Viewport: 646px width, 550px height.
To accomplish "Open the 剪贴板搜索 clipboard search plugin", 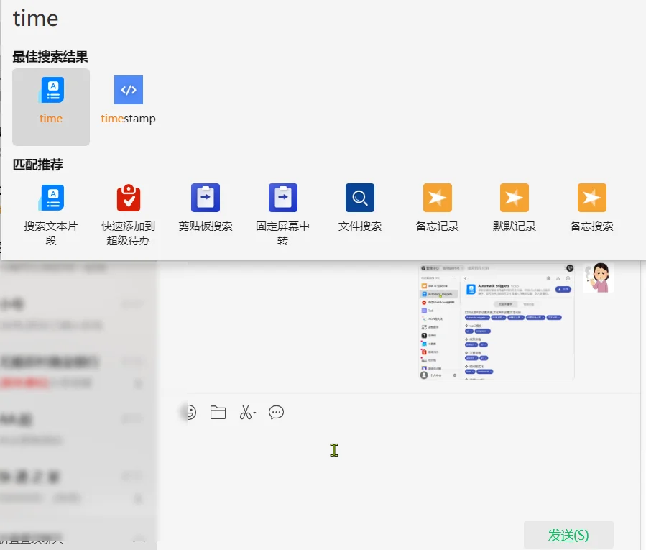I will point(205,205).
